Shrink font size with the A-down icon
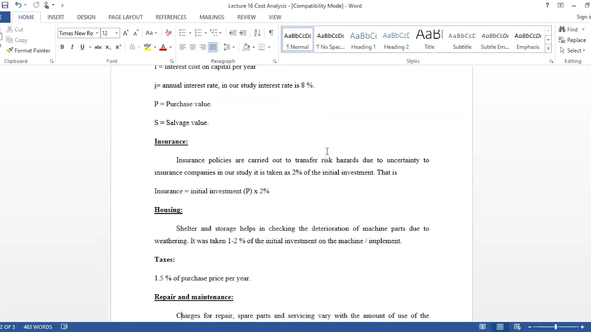The height and width of the screenshot is (332, 591). [x=136, y=33]
